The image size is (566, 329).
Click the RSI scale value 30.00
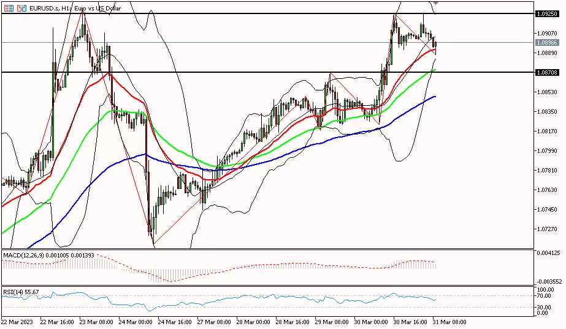point(544,308)
